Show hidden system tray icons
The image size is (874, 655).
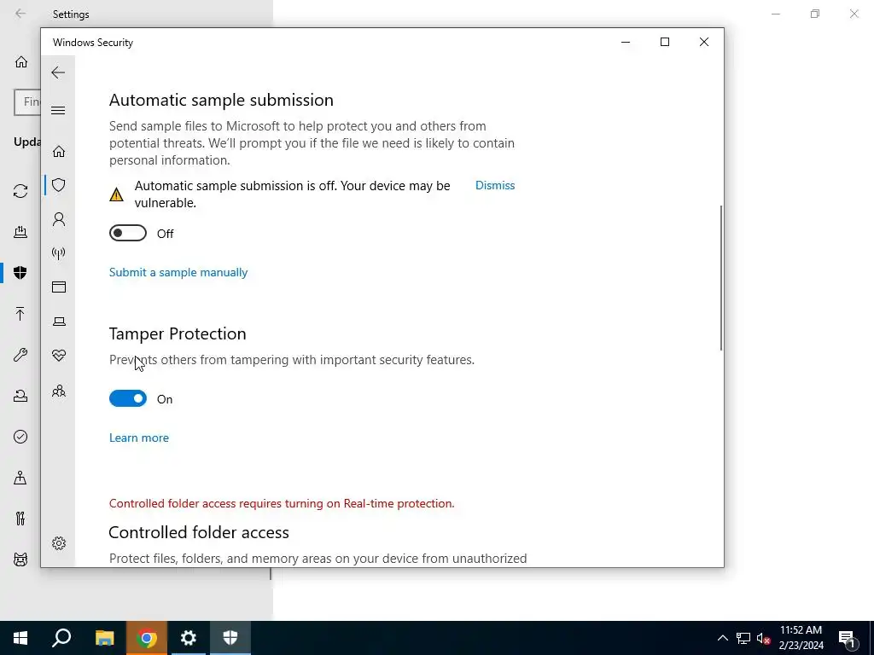(x=722, y=638)
